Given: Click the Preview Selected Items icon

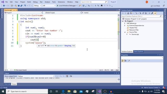Looking at the screenshot, I should click(x=155, y=13).
